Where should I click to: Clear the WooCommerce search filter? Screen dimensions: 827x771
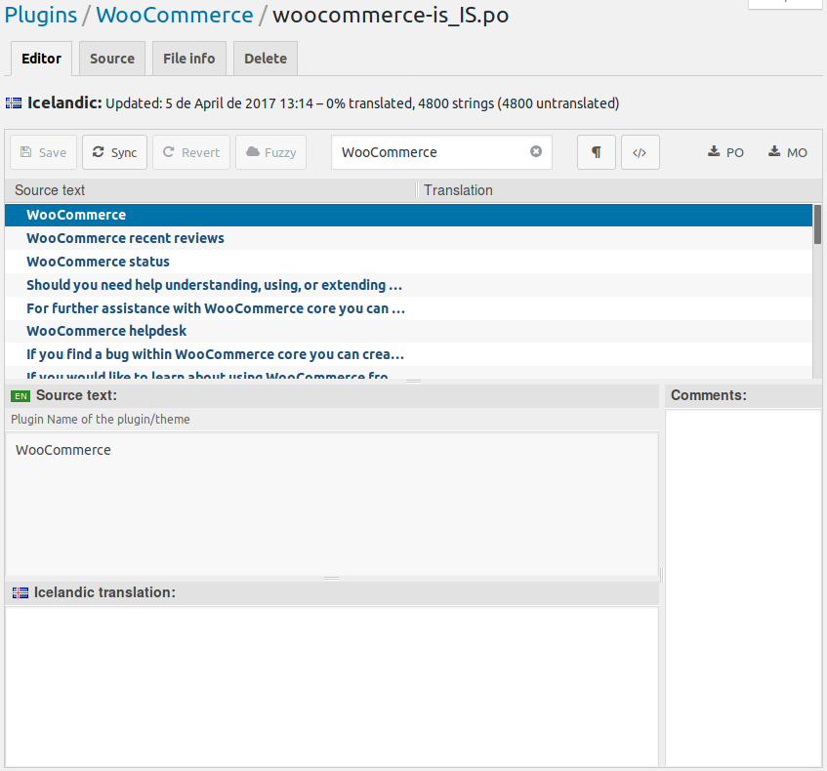point(535,151)
